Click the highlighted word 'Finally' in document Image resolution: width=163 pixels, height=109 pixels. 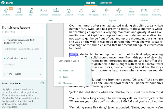pyautogui.click(x=73, y=54)
